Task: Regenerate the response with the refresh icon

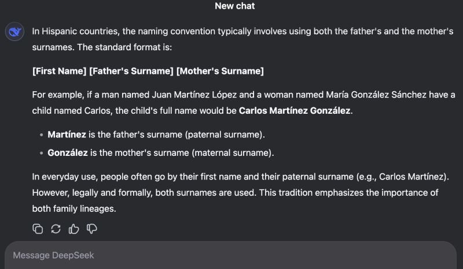Action: [x=56, y=229]
